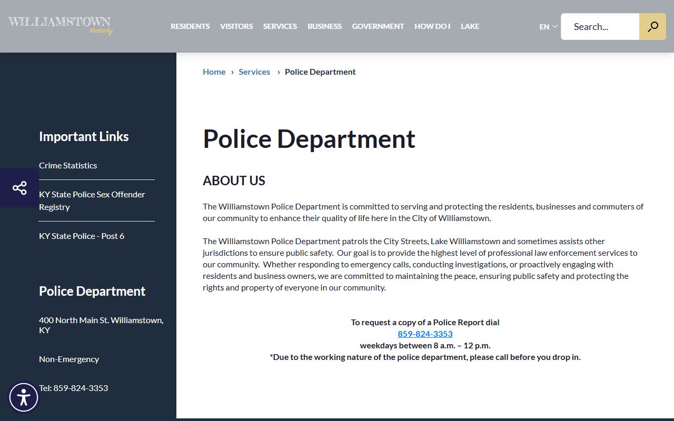Click the 400 North Main St. address
674x421 pixels.
point(101,325)
